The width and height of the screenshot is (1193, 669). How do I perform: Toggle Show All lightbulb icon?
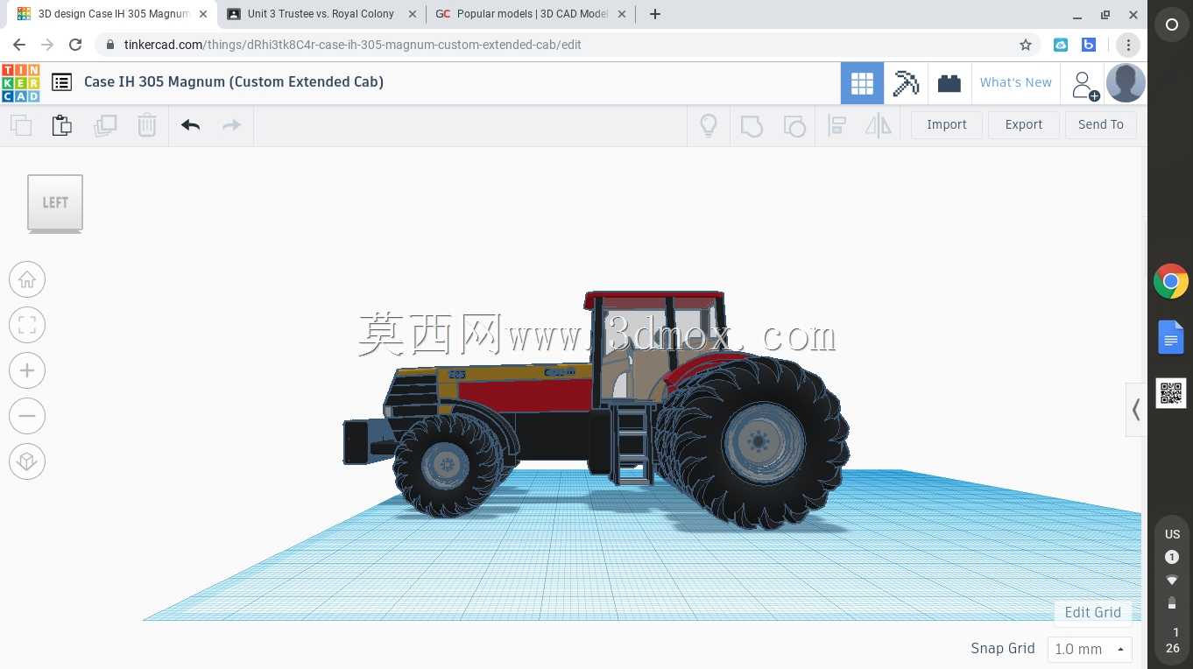click(x=709, y=125)
